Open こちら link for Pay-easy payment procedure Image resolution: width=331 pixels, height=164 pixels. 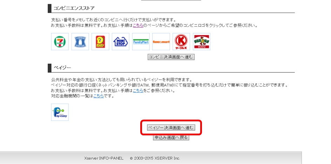138,91
